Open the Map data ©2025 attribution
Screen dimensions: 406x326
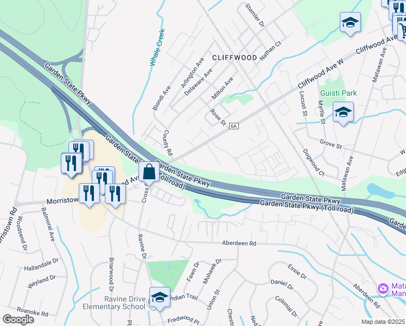pos(383,322)
